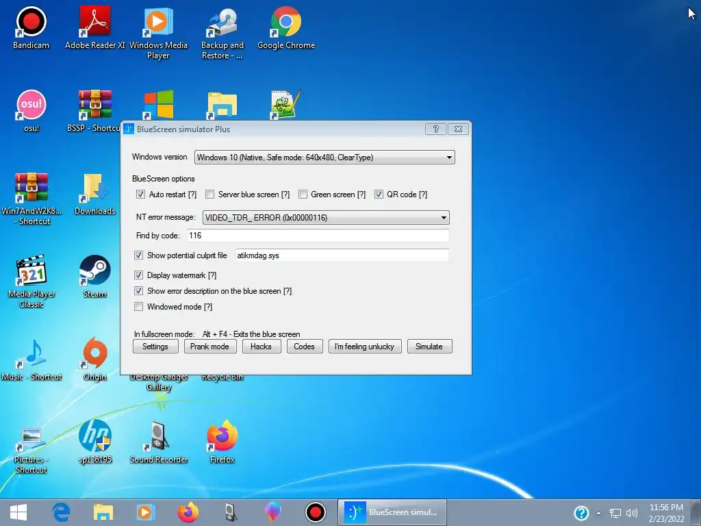Click the I'm feeling unlucky button
701x526 pixels.
point(364,347)
